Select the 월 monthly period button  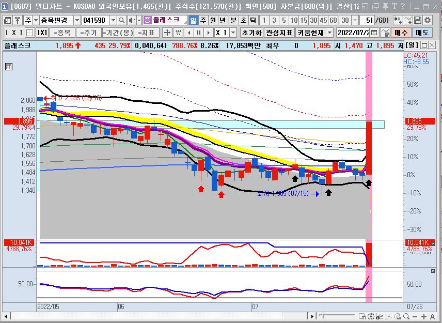pos(213,20)
